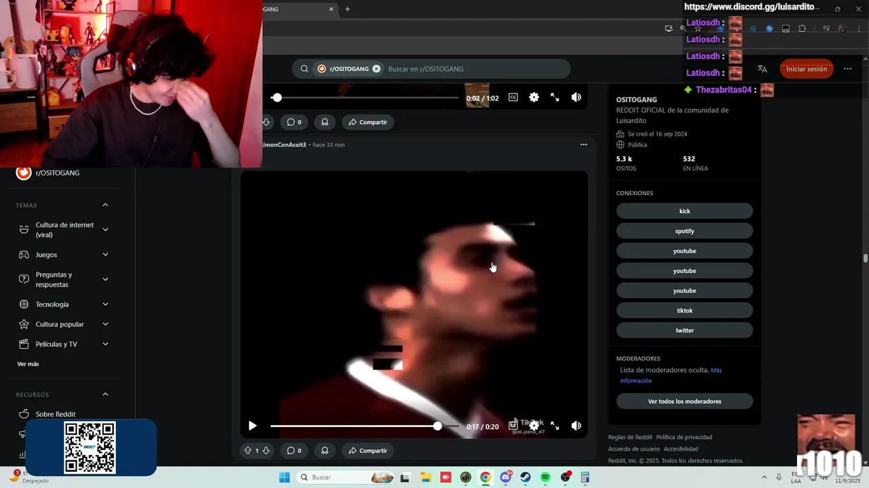This screenshot has width=869, height=488.
Task: Give an award to the lower post
Action: [x=325, y=451]
